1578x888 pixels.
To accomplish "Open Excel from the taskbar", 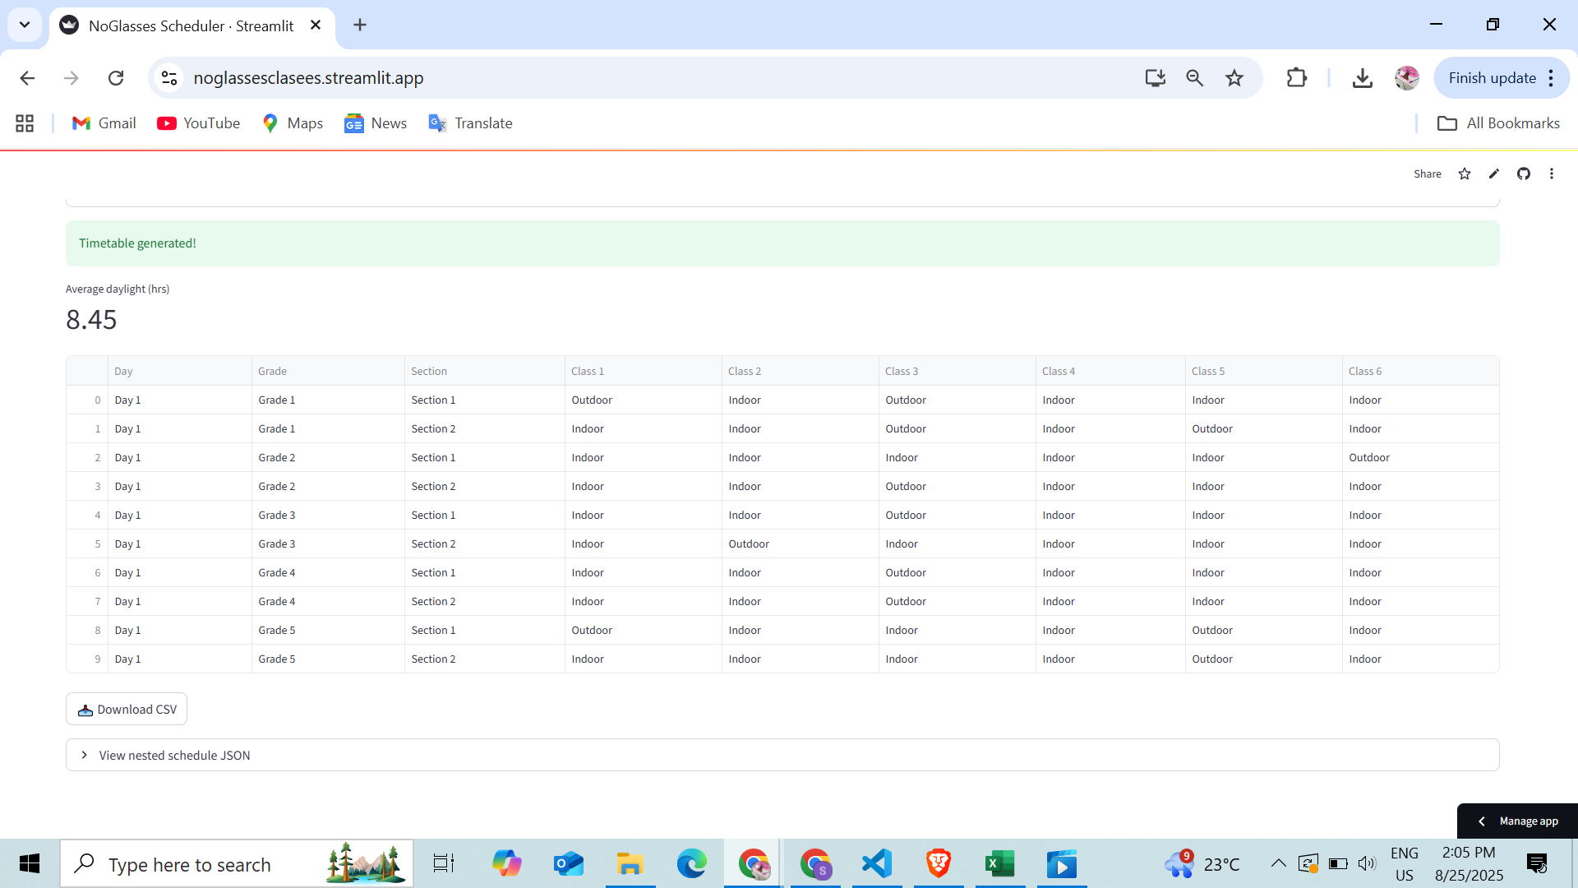I will tap(999, 864).
